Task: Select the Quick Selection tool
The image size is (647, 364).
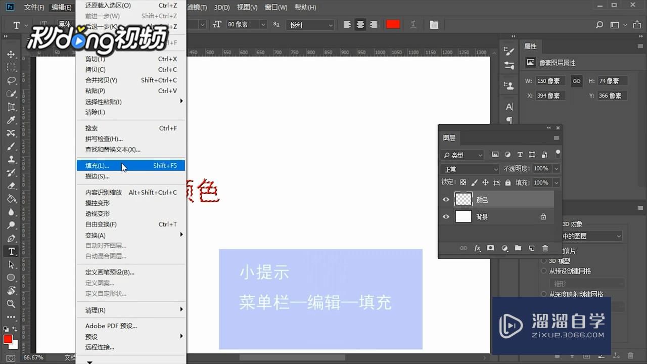Action: point(11,94)
